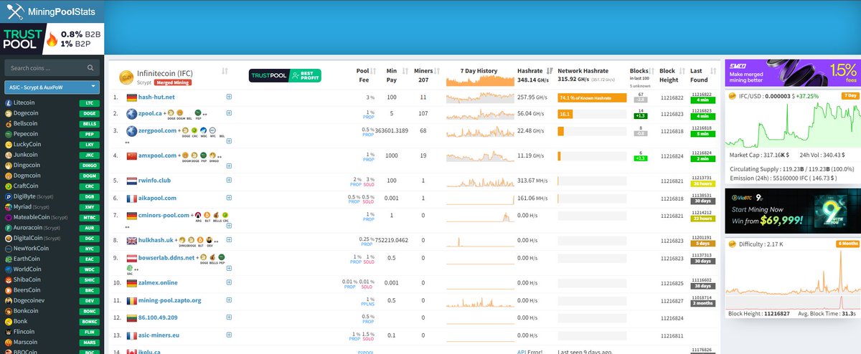The image size is (861, 354).
Task: Open the zpool.ca pool link
Action: [150, 113]
